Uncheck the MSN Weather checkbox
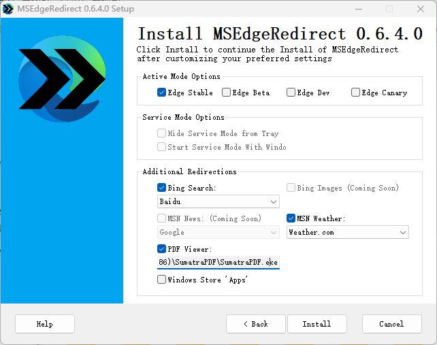This screenshot has height=345, width=437. point(291,218)
